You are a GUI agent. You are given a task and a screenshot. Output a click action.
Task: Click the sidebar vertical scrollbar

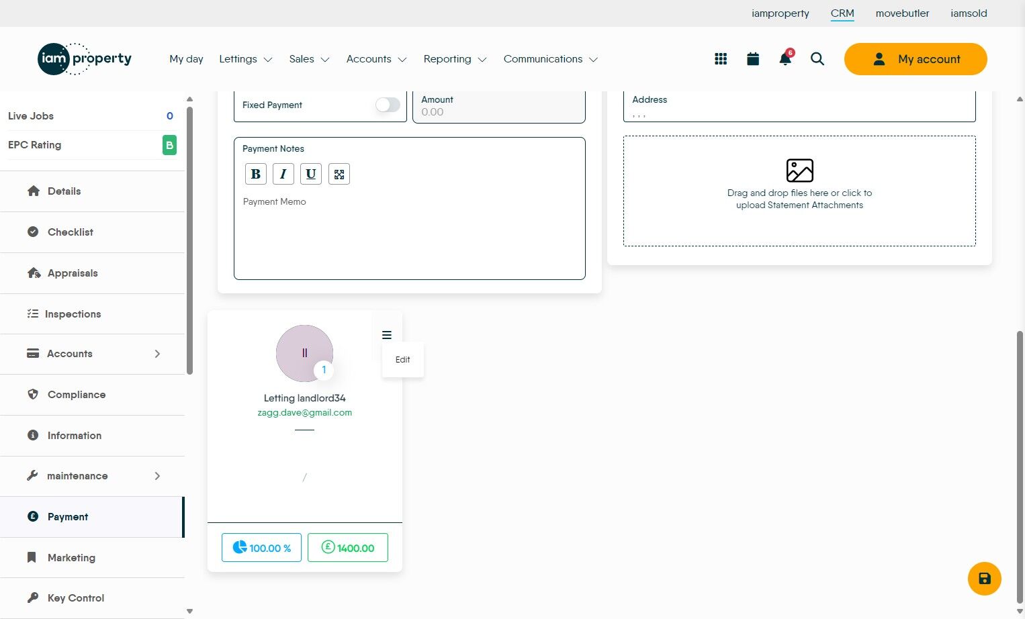click(x=189, y=240)
